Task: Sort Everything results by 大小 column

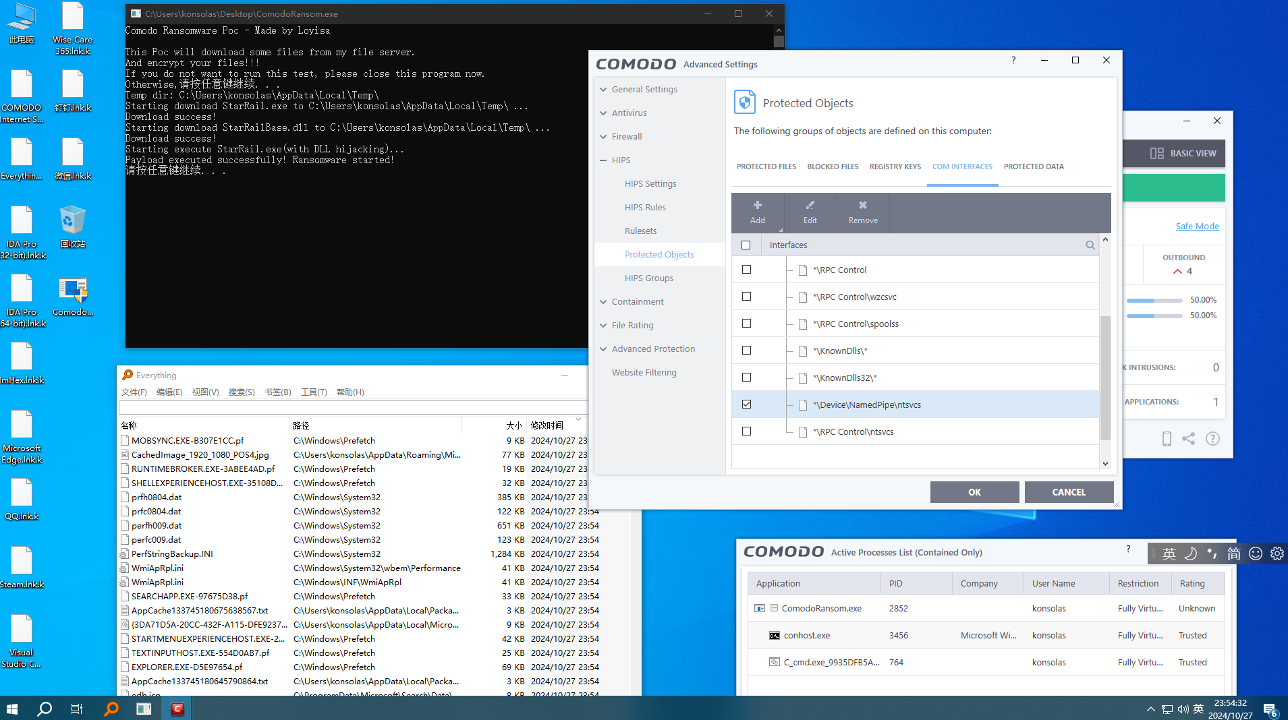Action: click(513, 425)
